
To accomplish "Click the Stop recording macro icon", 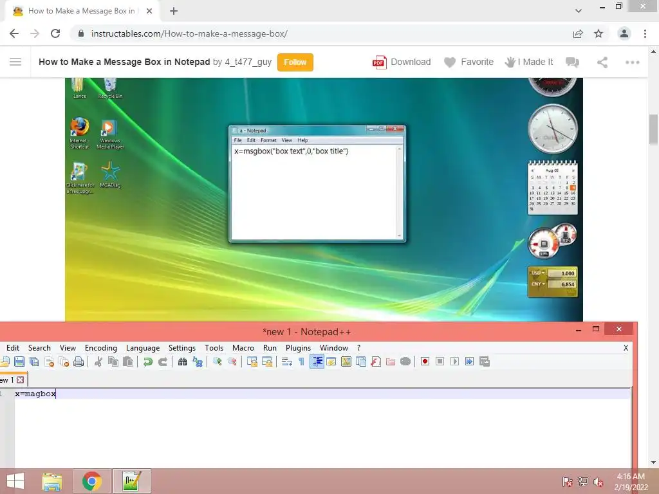I will click(x=440, y=361).
